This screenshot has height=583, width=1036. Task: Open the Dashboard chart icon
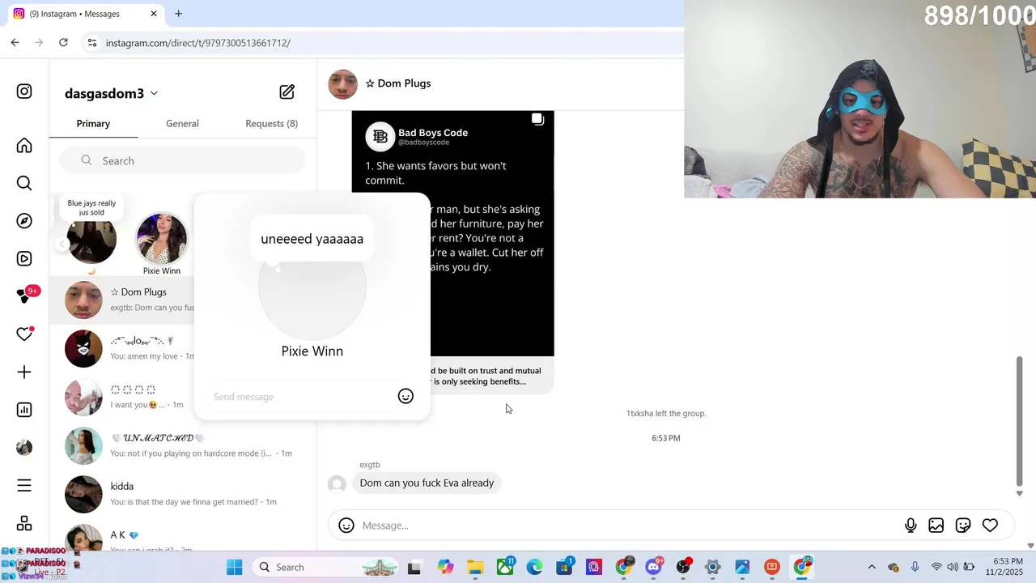click(24, 410)
